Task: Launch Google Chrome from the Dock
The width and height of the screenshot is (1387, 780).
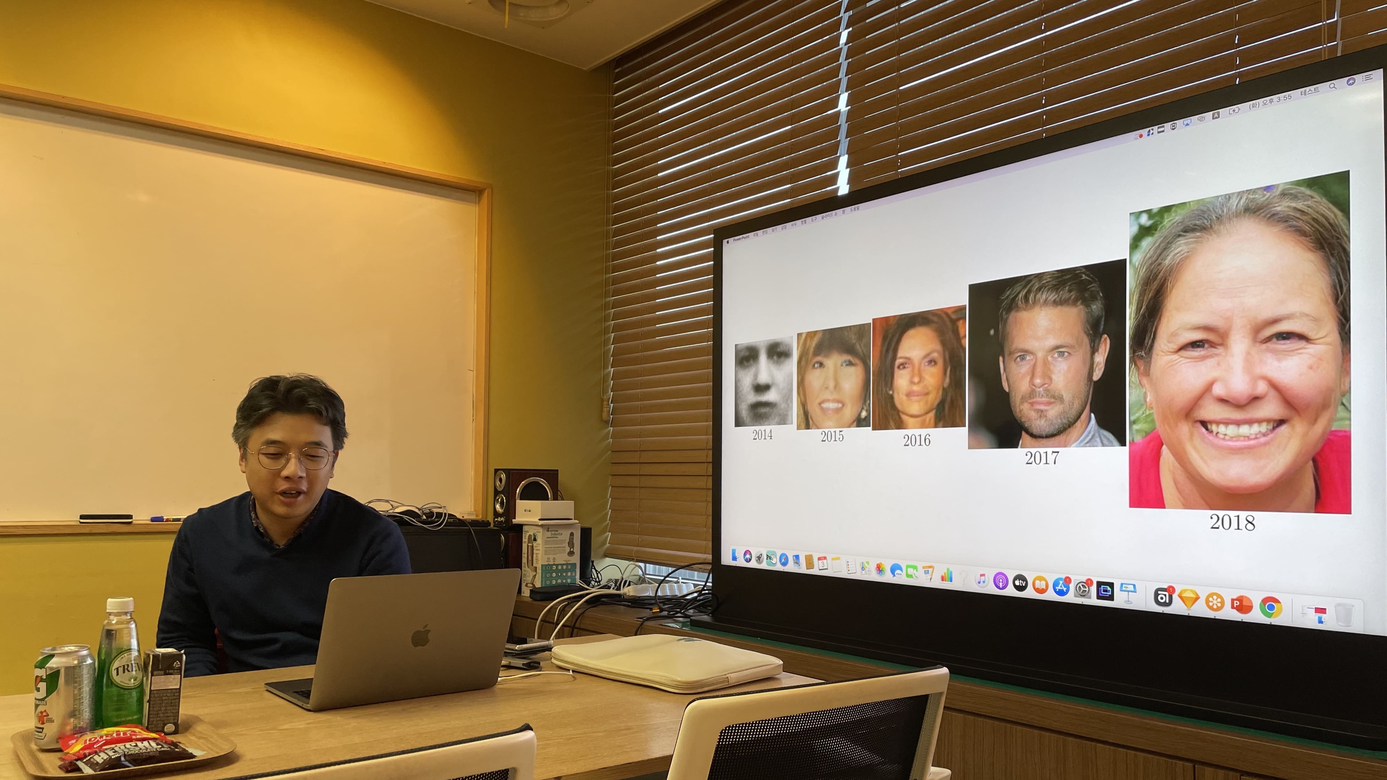Action: [1271, 608]
